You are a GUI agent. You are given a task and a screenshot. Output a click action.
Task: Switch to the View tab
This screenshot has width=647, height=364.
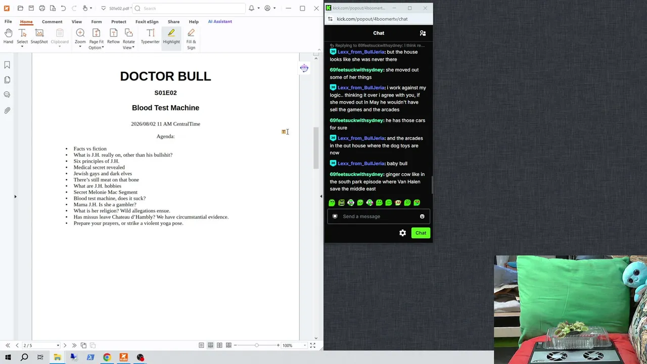click(x=77, y=22)
